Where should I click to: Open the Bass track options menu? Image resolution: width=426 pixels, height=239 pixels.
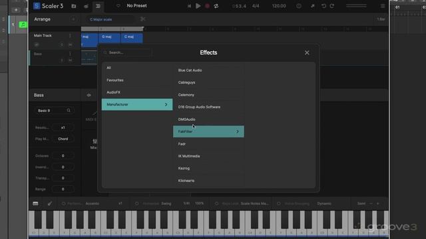coord(70,54)
